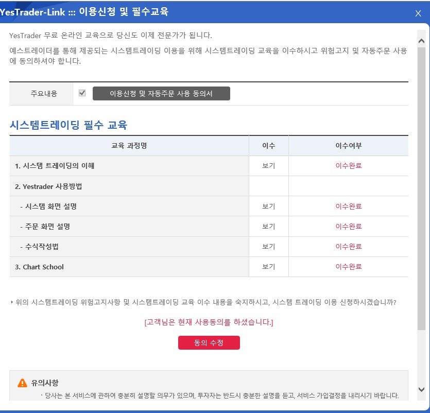Select the 이수여부 column header
Viewport: 430px width, 413px height.
point(349,146)
